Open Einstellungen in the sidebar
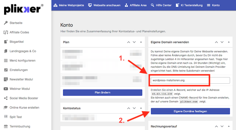 (x=19, y=70)
